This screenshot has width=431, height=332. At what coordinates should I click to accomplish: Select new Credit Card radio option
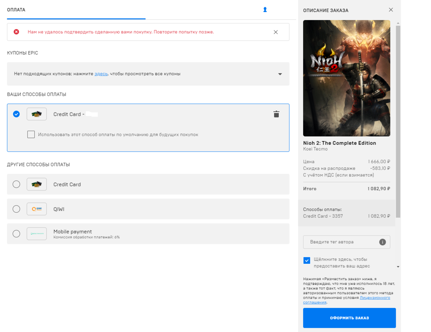pos(16,184)
